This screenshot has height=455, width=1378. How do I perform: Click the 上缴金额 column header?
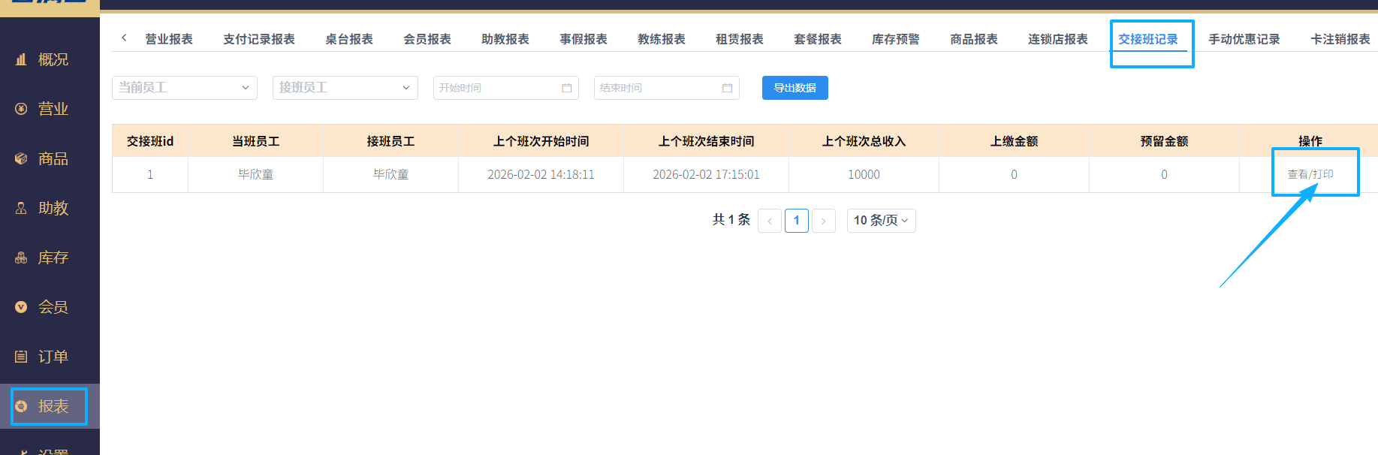click(x=1014, y=141)
